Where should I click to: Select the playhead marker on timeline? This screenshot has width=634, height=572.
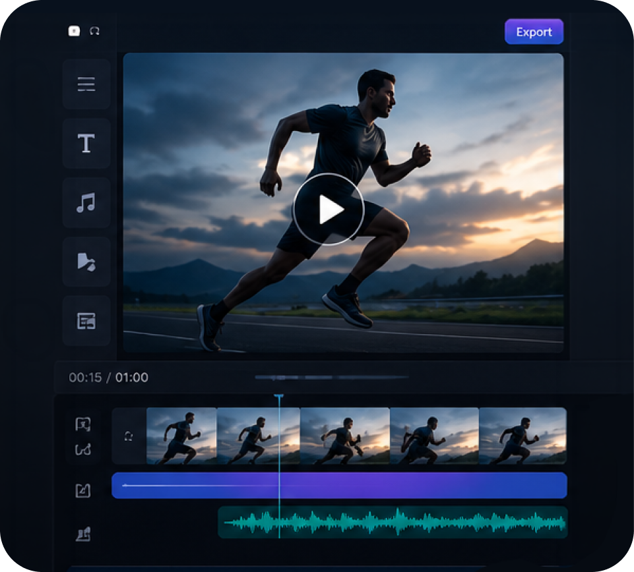278,397
